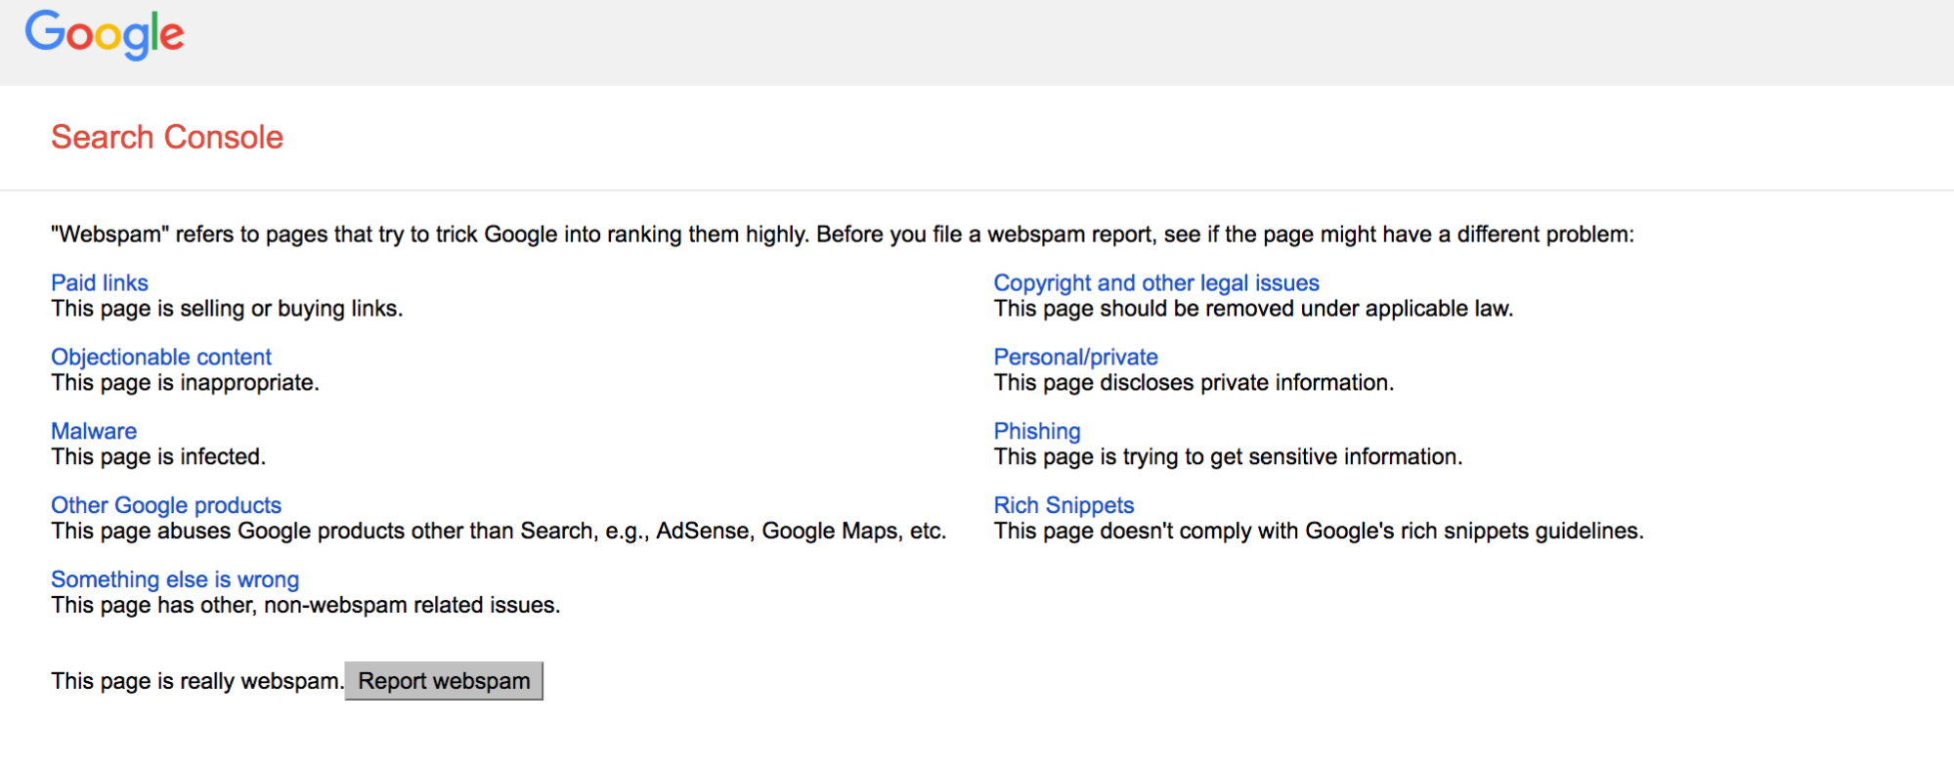Click text 'This page has other, non-webspam related issues.'
1954x768 pixels.
click(x=306, y=606)
